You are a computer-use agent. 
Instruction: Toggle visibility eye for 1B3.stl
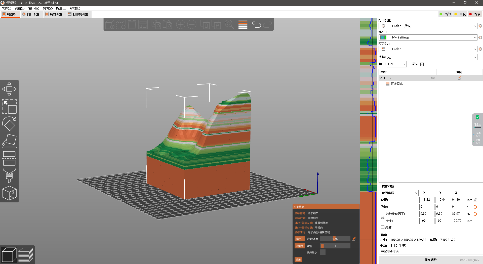click(433, 78)
